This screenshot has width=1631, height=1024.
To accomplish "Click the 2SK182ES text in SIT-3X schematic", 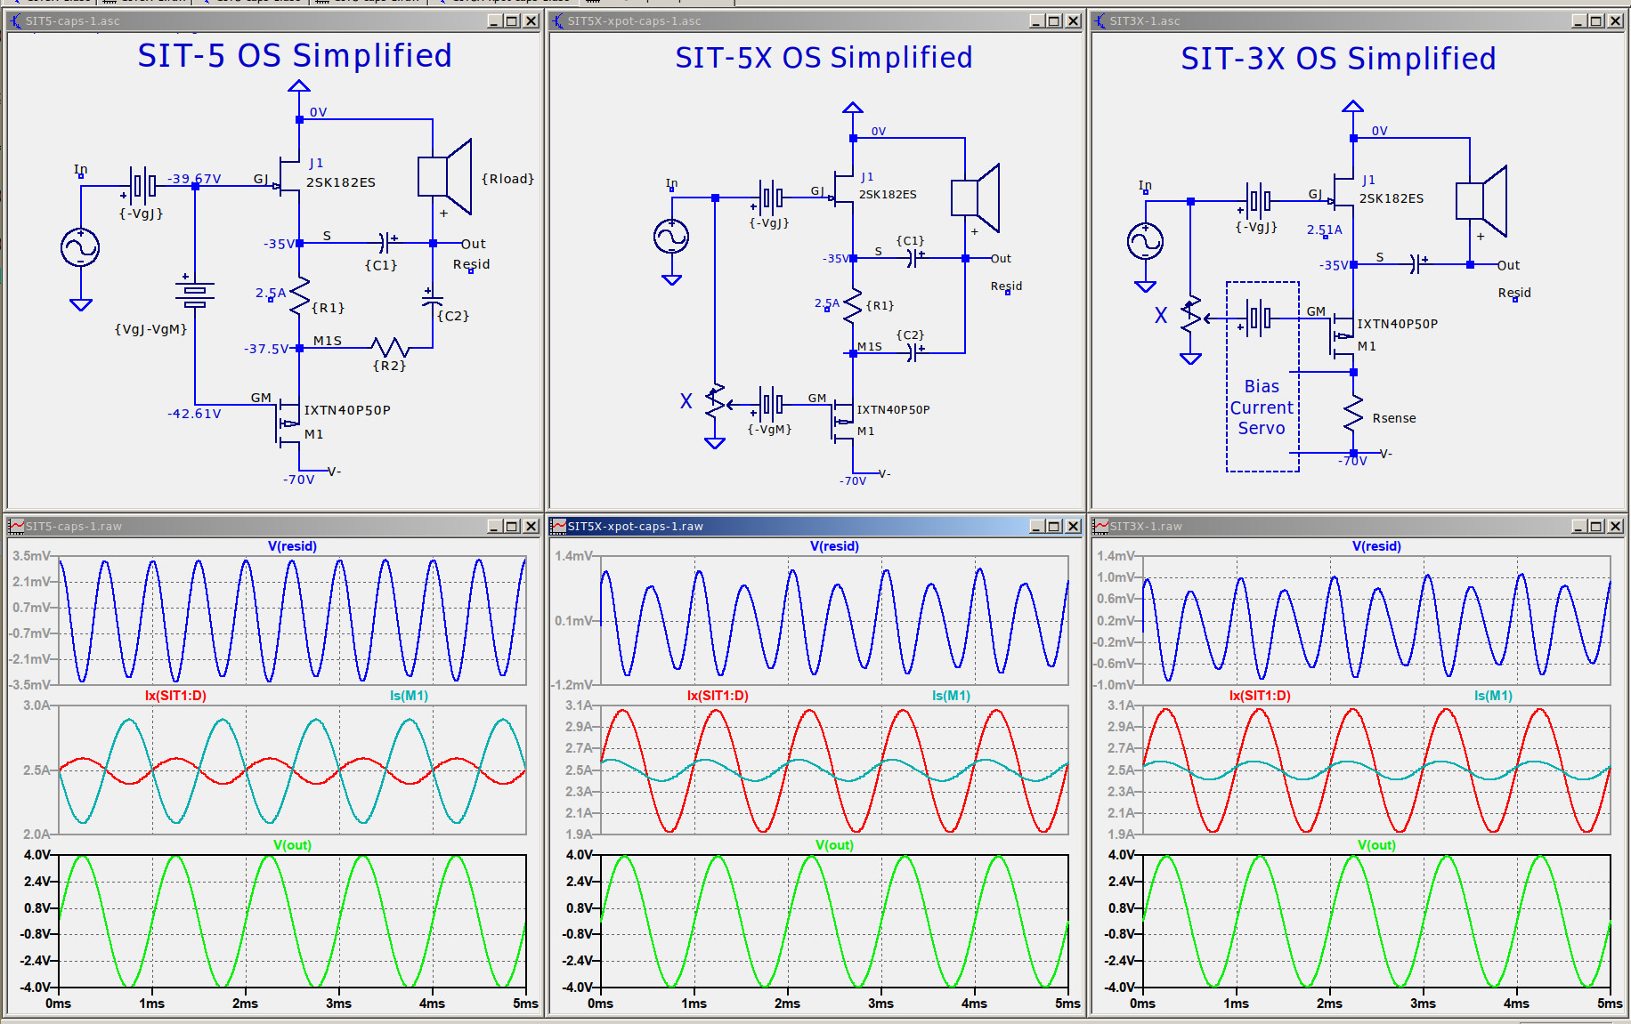I will [1391, 198].
